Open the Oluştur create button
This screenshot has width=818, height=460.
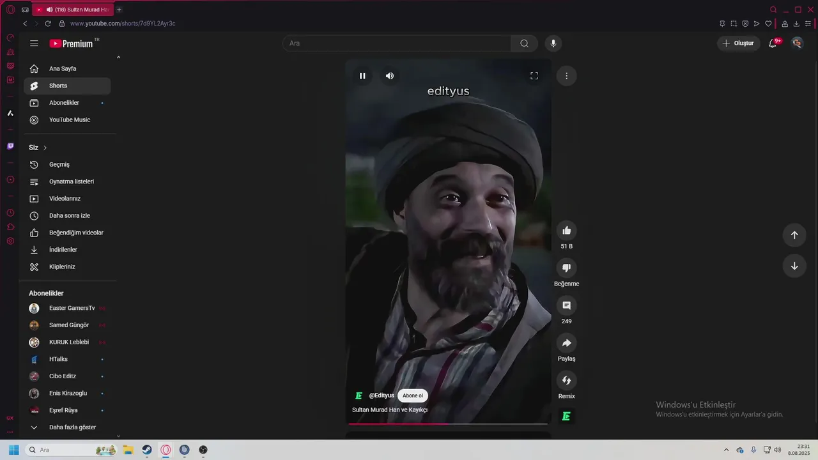point(739,43)
